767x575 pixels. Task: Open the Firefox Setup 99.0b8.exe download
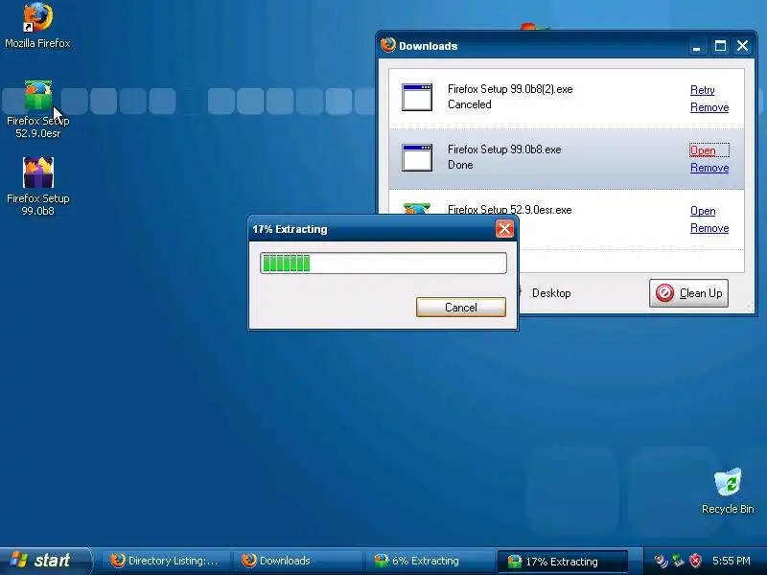(703, 150)
